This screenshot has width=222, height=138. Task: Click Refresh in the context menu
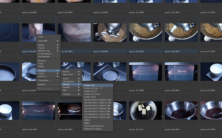point(48,84)
